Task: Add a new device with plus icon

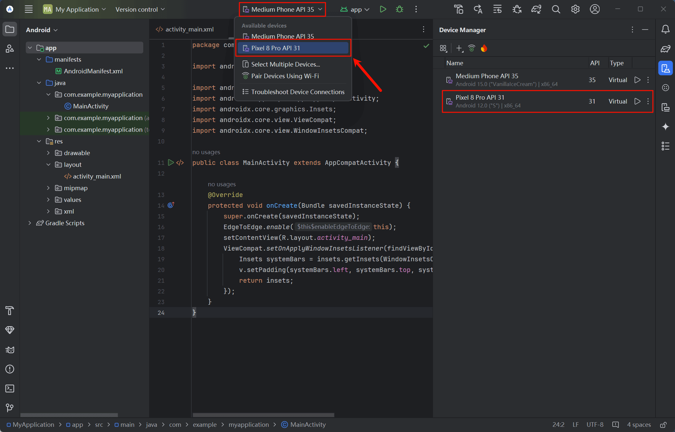Action: (459, 48)
